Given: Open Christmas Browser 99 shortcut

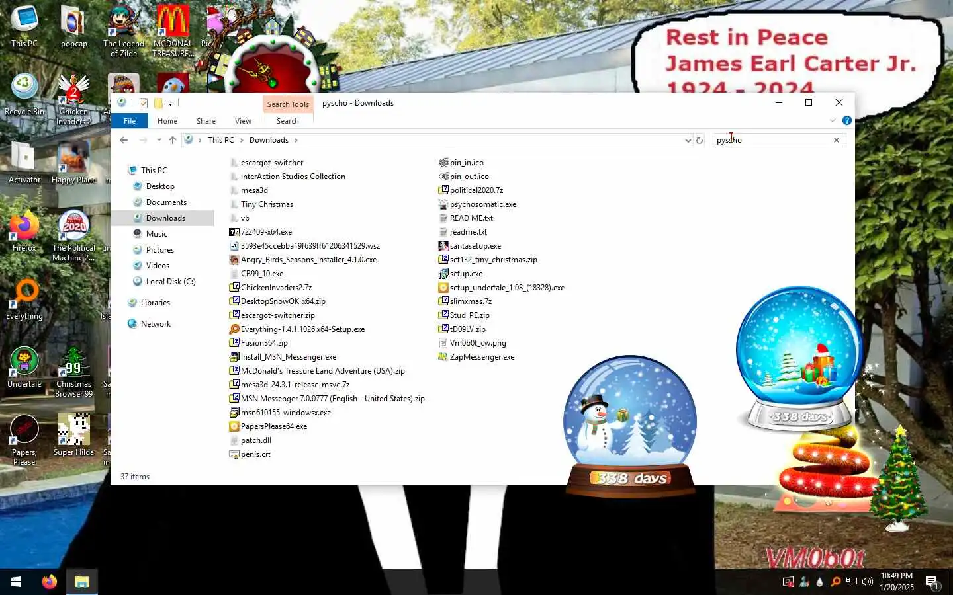Looking at the screenshot, I should [73, 372].
